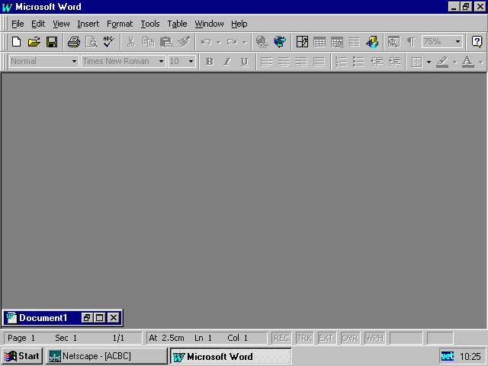Click the Document1 minimized window title bar
This screenshot has width=488, height=366.
pyautogui.click(x=43, y=318)
